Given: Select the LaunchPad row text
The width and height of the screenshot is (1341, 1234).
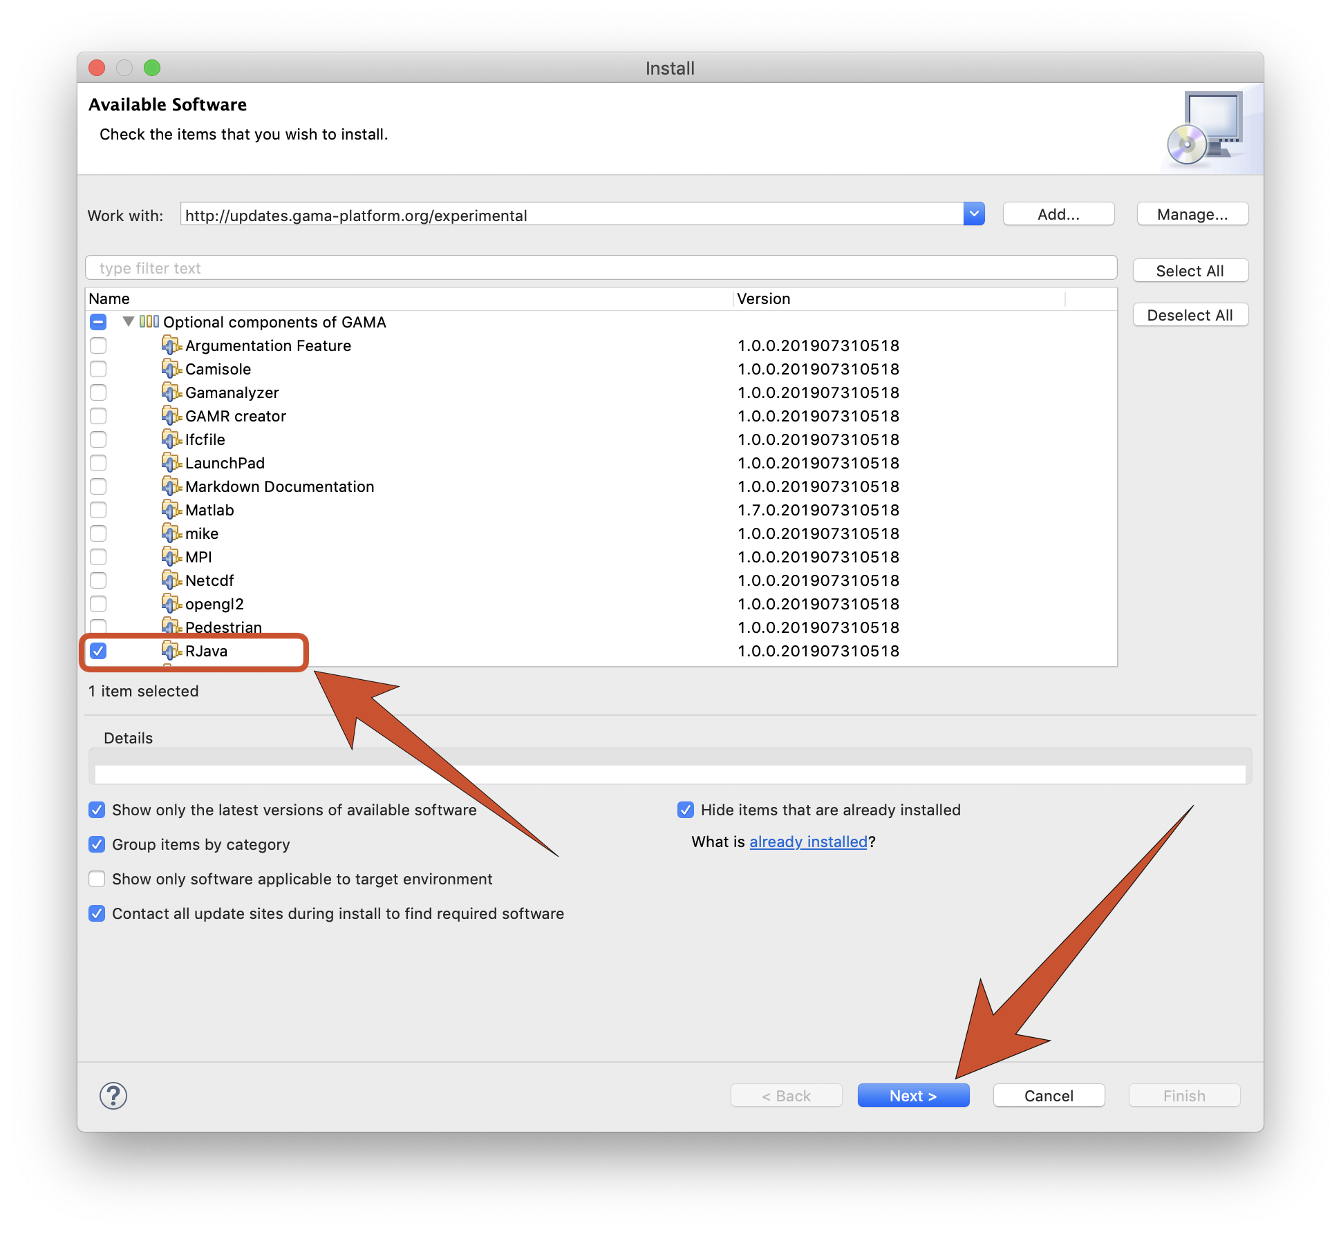Looking at the screenshot, I should (x=225, y=463).
